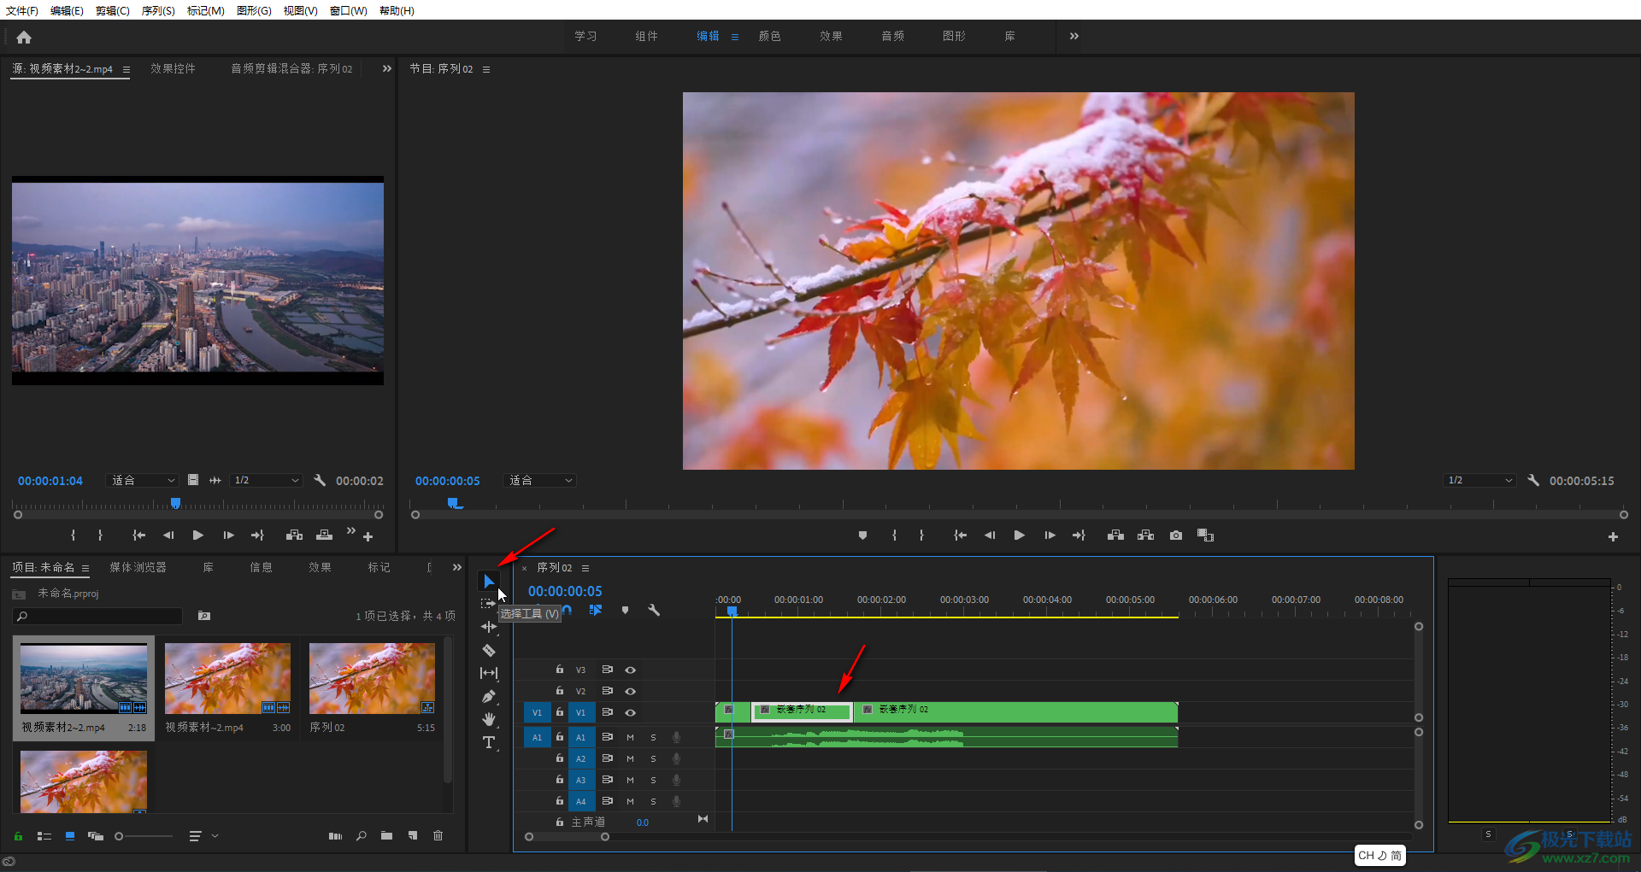This screenshot has width=1641, height=872.
Task: Hide video track V3 output
Action: (x=630, y=670)
